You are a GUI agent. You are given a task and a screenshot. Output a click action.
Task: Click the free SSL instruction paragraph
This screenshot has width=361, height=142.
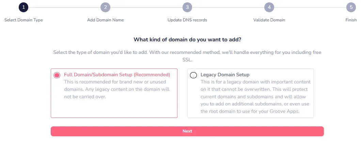click(x=187, y=56)
